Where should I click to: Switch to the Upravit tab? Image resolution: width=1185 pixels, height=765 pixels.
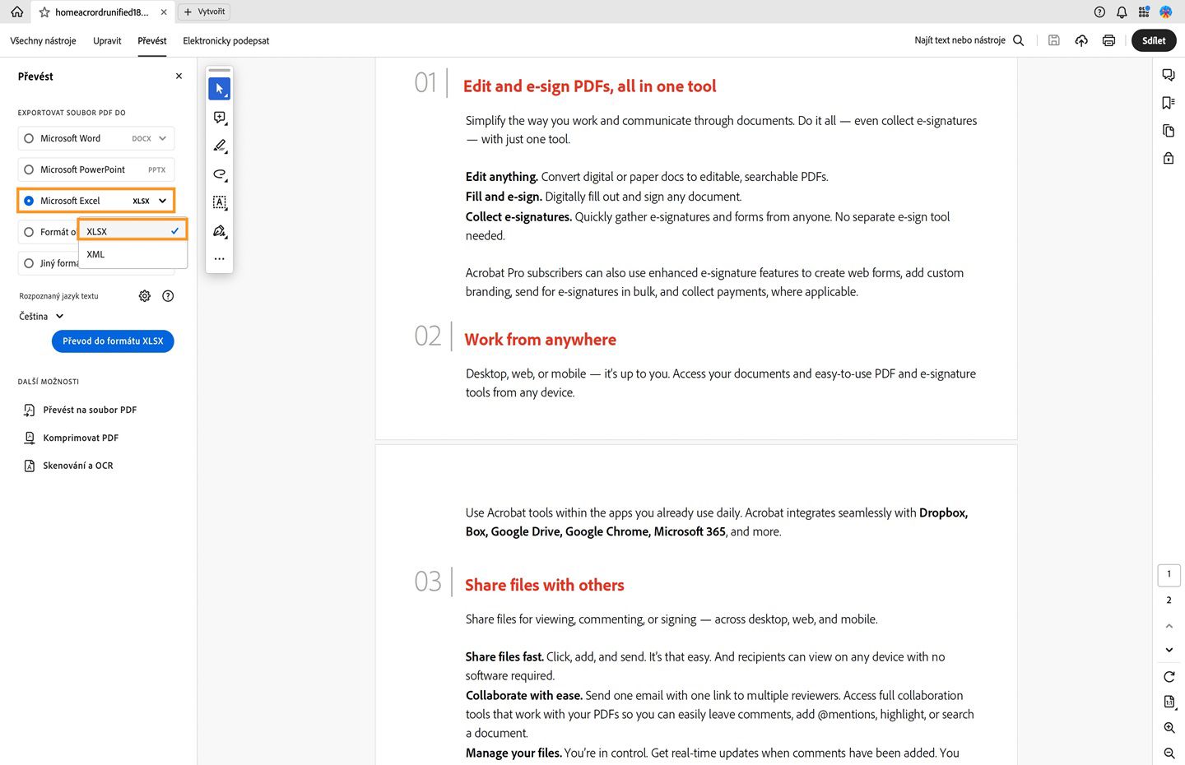click(106, 39)
